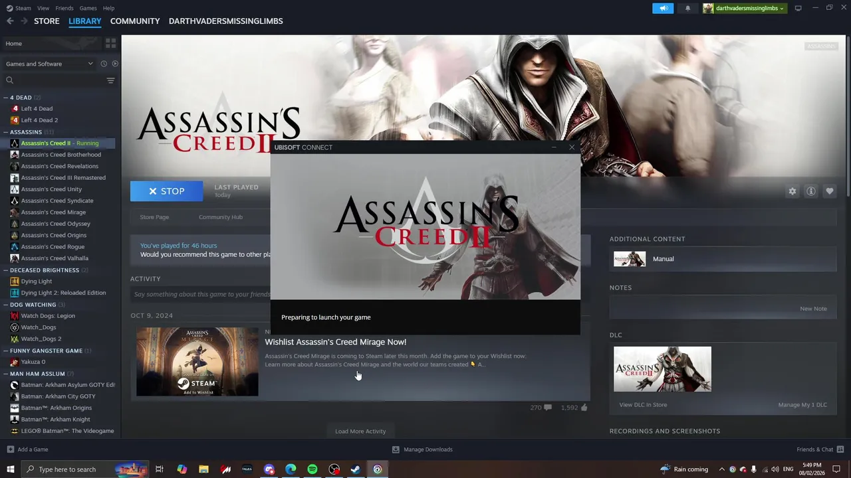The height and width of the screenshot is (478, 851).
Task: Open the announcements megaphone button
Action: coord(663,8)
